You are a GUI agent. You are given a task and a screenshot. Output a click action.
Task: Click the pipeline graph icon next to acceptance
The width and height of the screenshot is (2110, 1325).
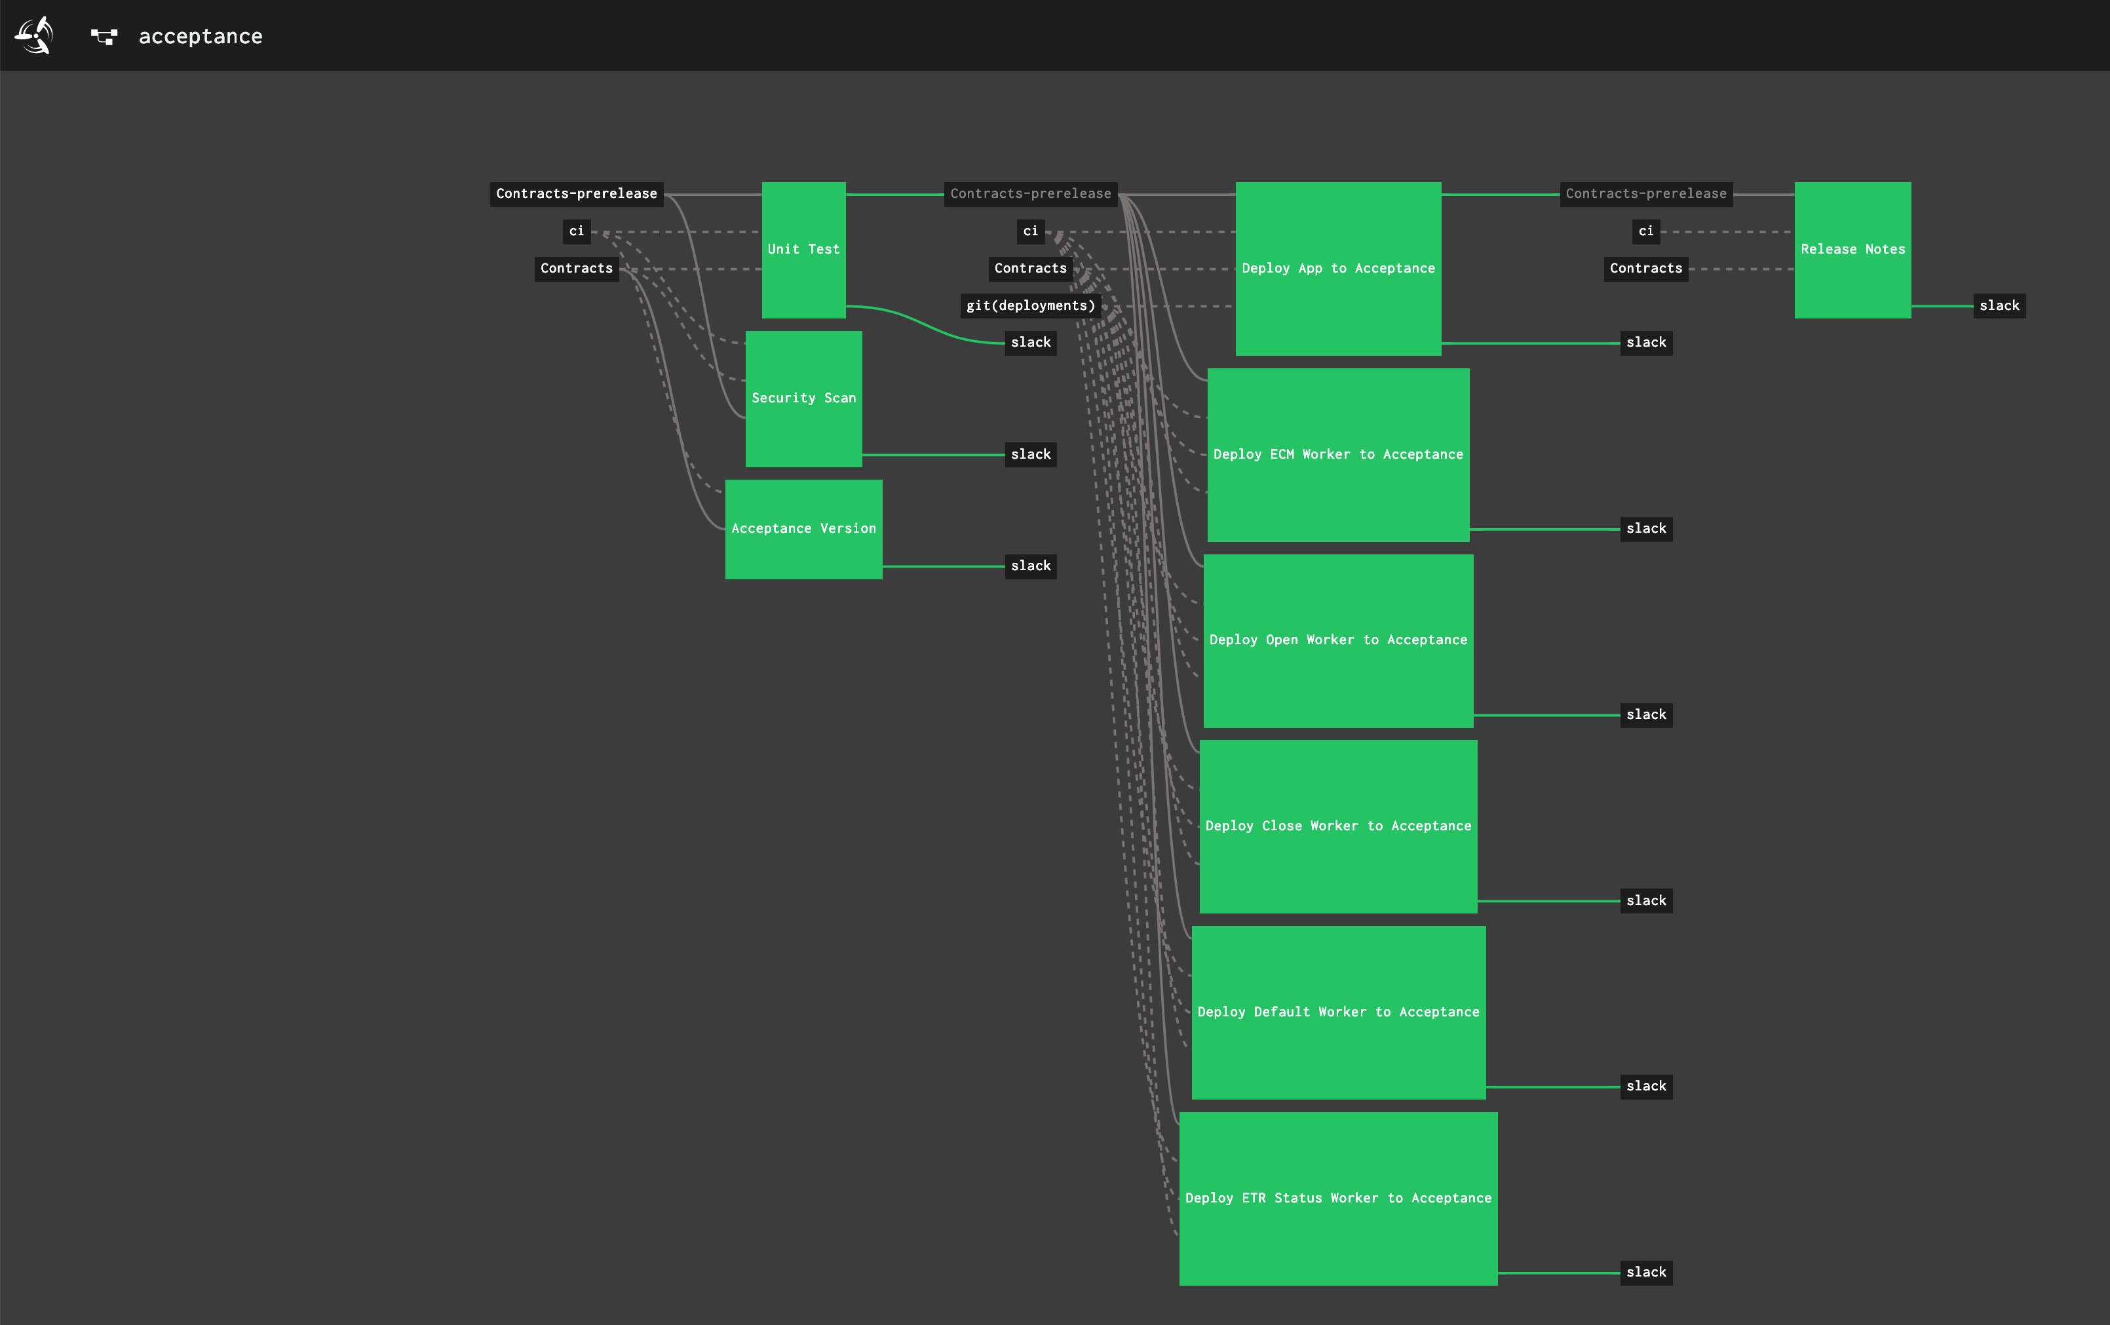[x=104, y=36]
